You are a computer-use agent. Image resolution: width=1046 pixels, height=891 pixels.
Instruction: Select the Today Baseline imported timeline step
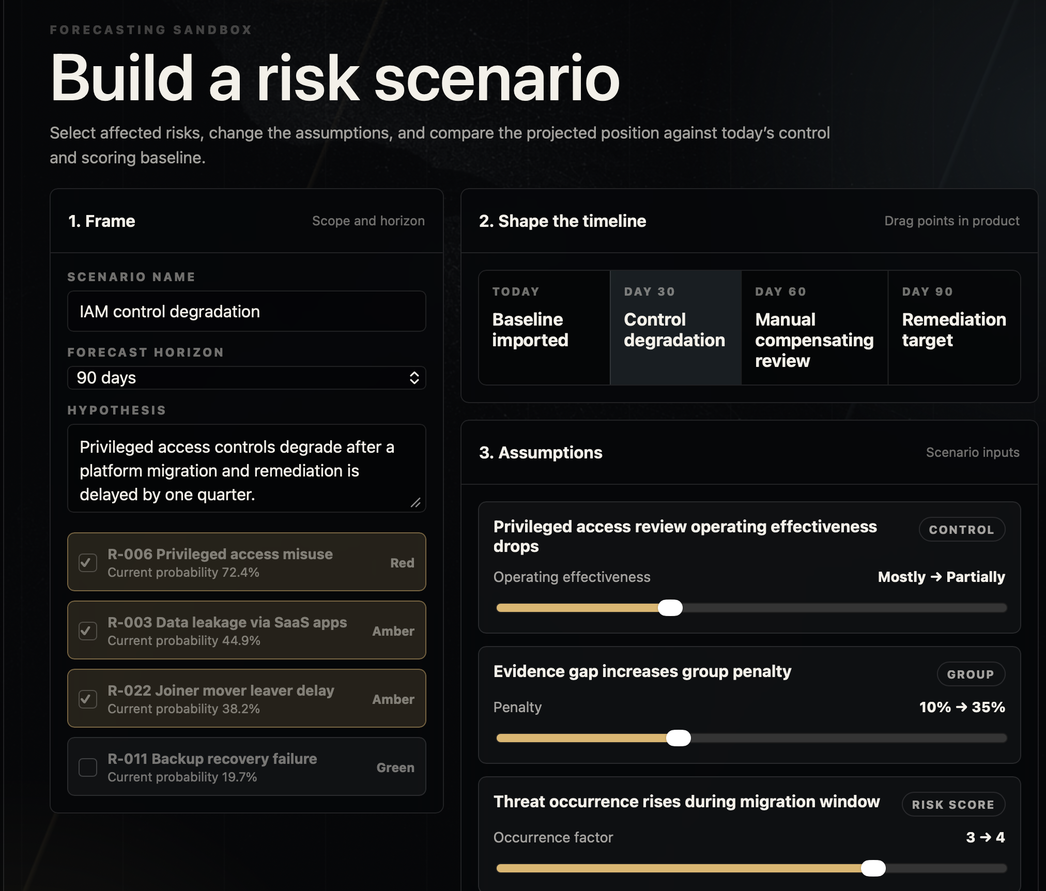coord(544,328)
